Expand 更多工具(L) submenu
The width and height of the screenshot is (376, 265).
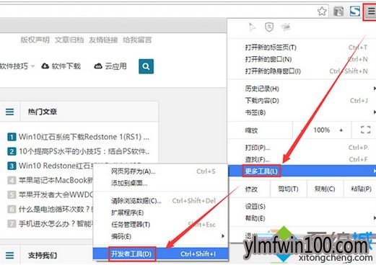[x=302, y=171]
